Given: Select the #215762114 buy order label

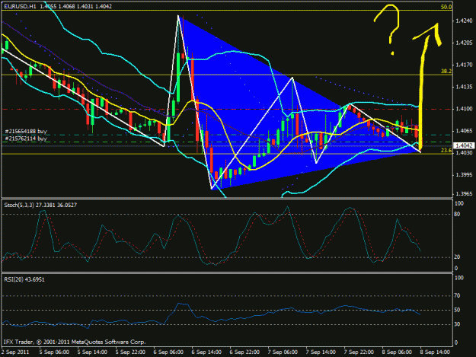Looking at the screenshot, I should pos(26,139).
